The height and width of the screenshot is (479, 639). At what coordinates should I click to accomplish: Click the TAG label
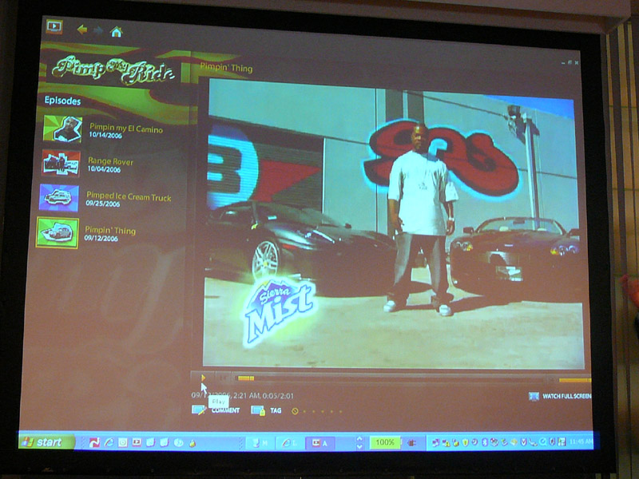click(x=276, y=410)
